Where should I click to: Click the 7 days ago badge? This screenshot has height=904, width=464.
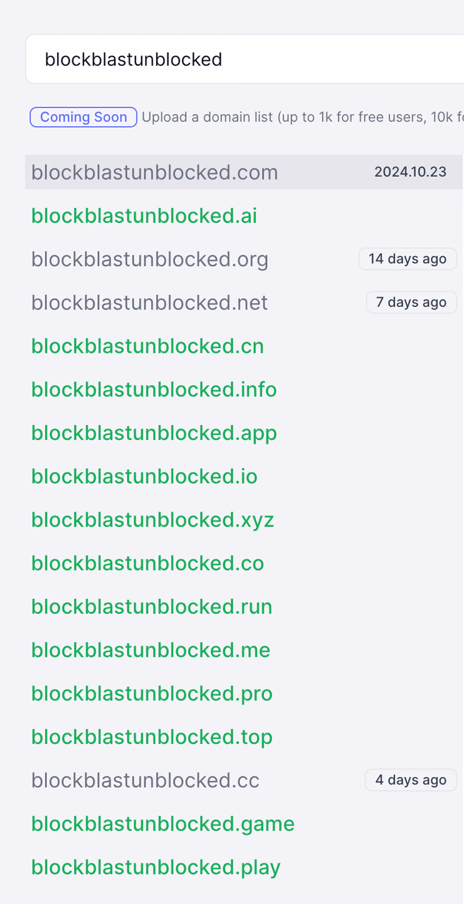point(411,302)
